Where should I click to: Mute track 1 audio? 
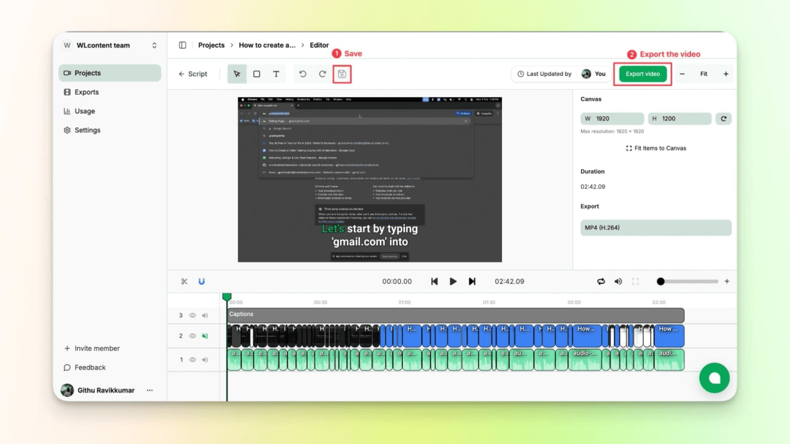click(x=205, y=360)
